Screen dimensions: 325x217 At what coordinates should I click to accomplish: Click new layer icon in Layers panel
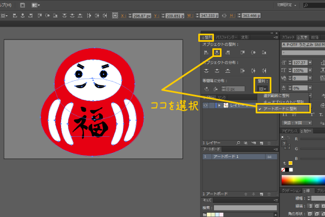[x=263, y=144]
